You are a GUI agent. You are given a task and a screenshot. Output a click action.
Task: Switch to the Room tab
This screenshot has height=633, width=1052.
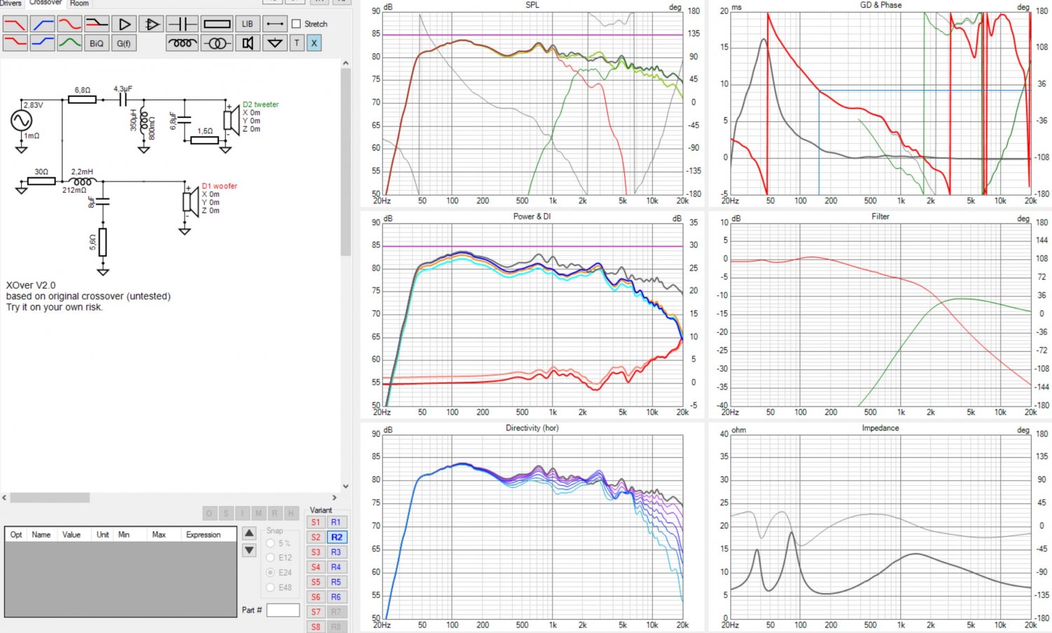pyautogui.click(x=79, y=3)
